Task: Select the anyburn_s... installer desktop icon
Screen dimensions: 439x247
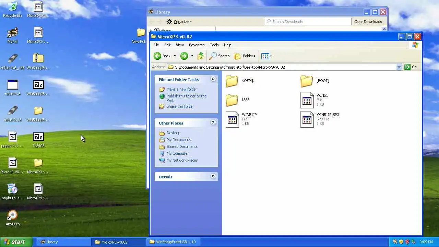Action: click(12, 192)
